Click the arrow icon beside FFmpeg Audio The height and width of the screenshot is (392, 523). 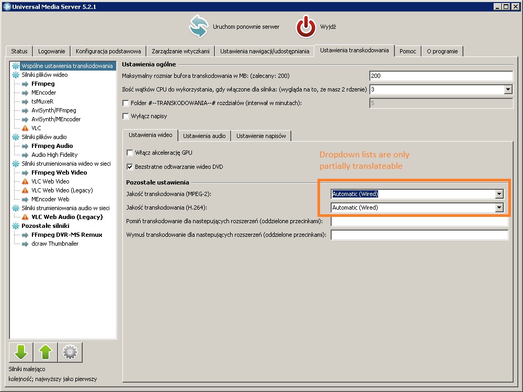click(25, 146)
